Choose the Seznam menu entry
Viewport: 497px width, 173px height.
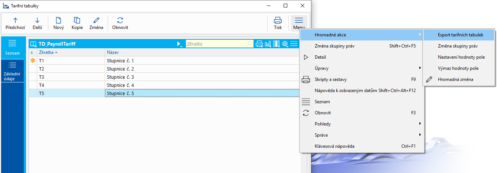point(362,102)
